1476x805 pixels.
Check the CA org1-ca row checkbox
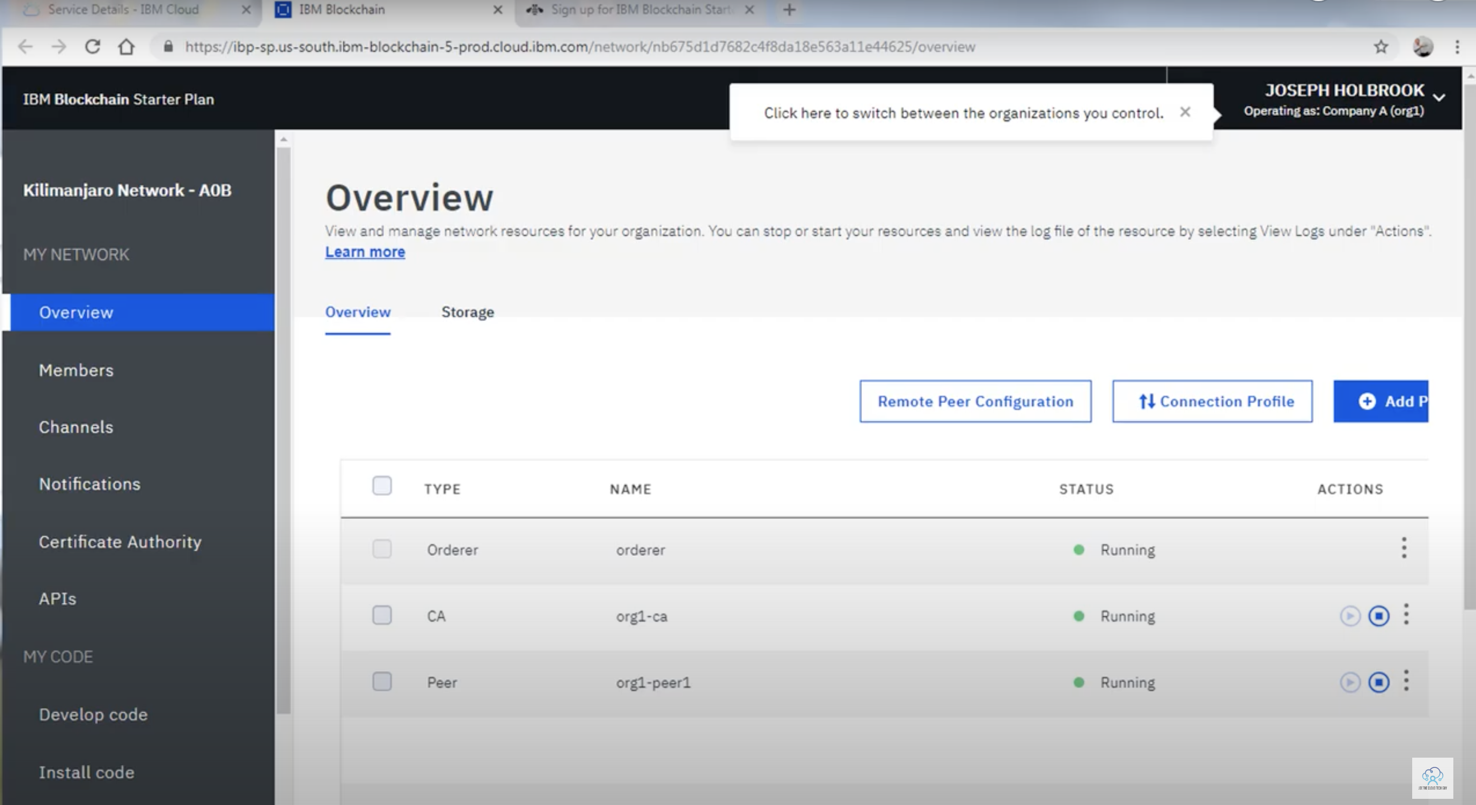pyautogui.click(x=382, y=616)
